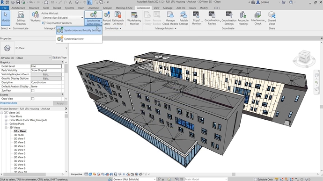This screenshot has height=181, width=323.
Task: Click 3D View type icon in Properties
Action: 7,48
